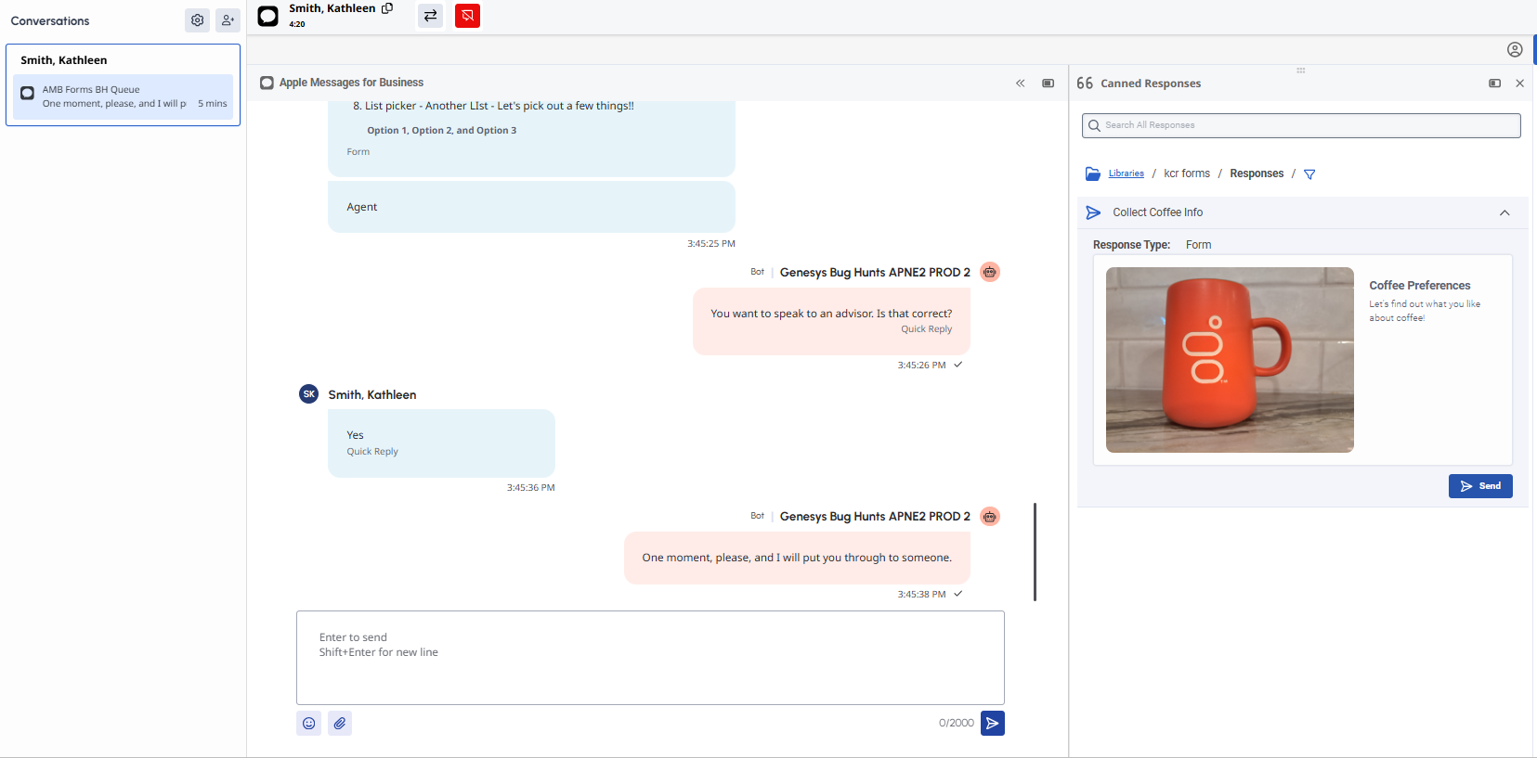Viewport: 1537px width, 758px height.
Task: Open the emoji picker
Action: [309, 724]
